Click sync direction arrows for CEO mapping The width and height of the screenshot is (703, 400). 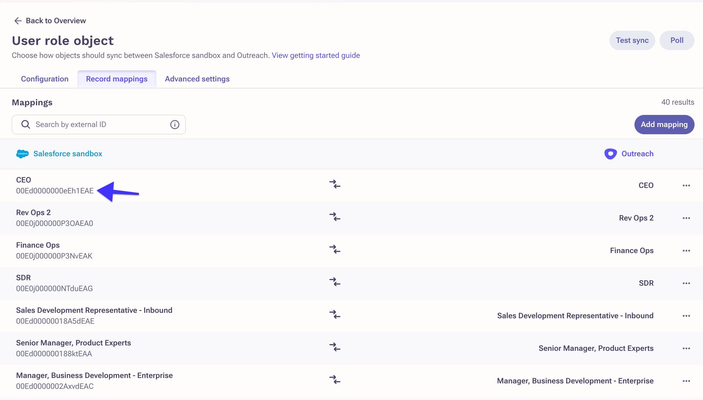(335, 184)
